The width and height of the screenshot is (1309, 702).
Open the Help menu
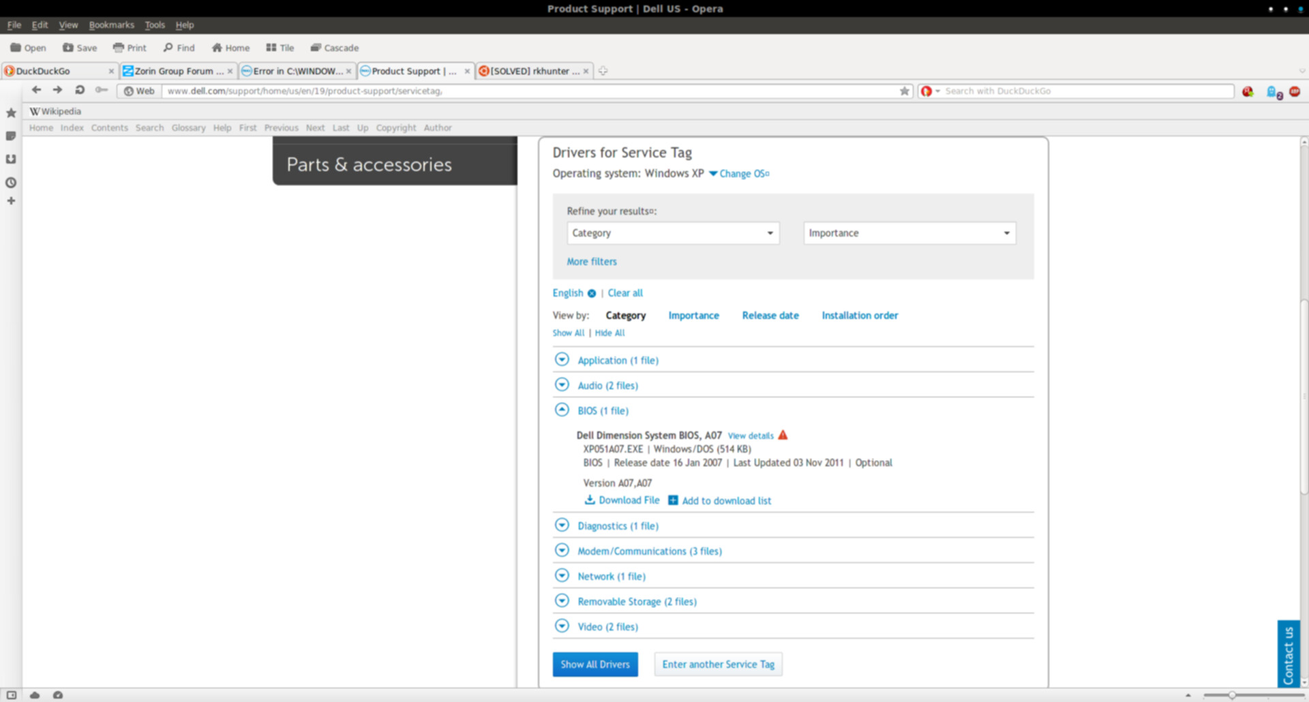(185, 25)
